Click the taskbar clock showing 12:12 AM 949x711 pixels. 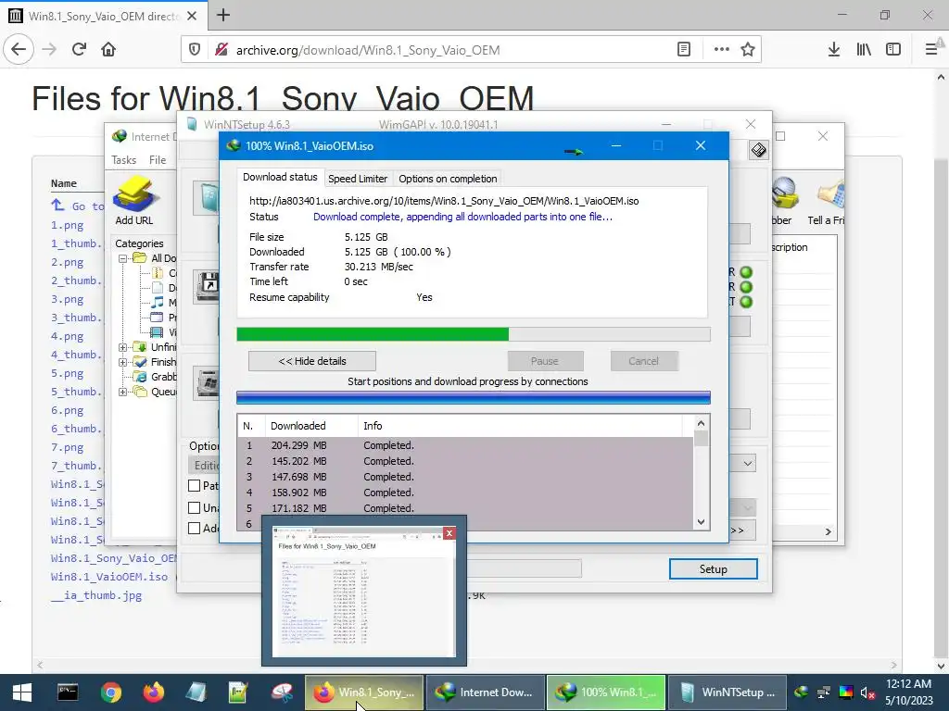coord(908,692)
